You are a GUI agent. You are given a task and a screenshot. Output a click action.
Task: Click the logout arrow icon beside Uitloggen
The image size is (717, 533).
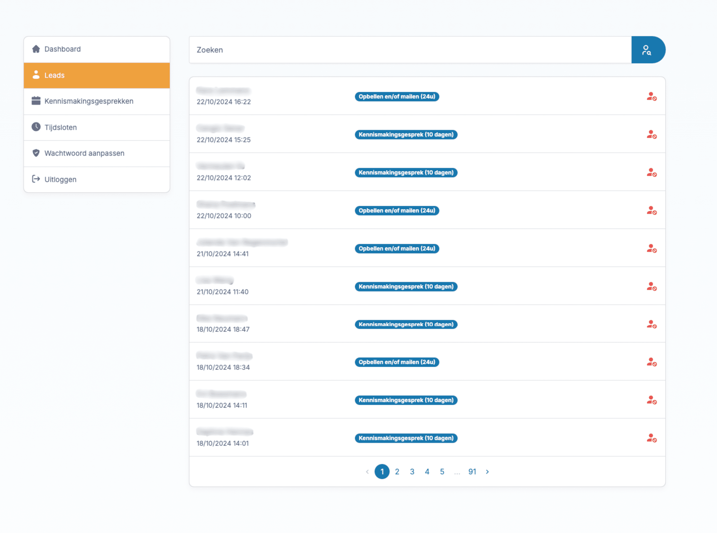coord(36,179)
